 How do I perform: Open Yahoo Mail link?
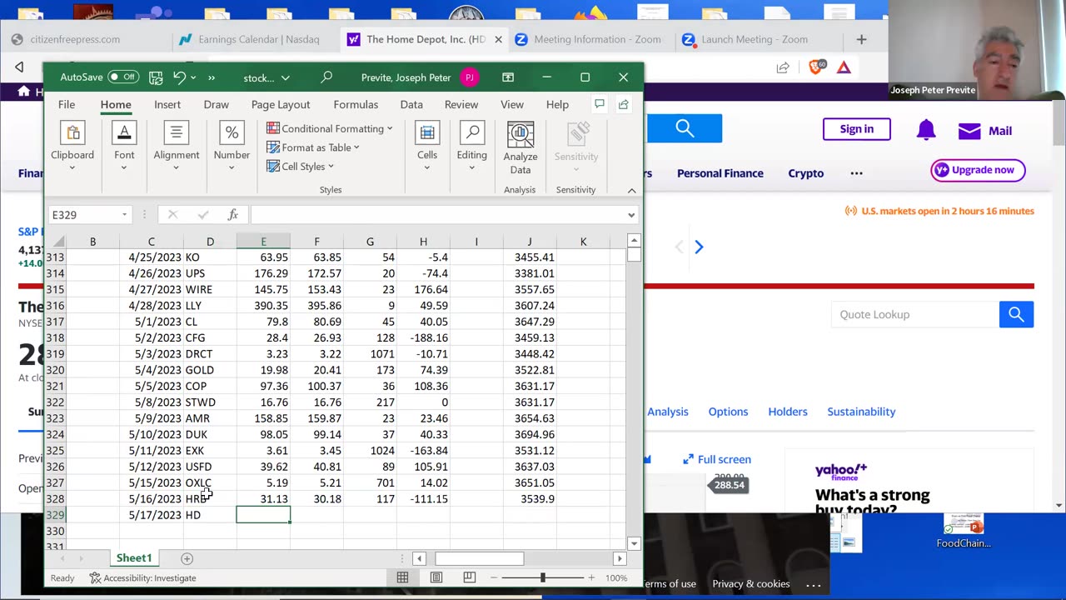click(x=984, y=131)
